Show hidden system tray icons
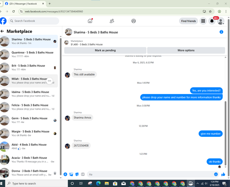The image size is (230, 187). pos(198,183)
